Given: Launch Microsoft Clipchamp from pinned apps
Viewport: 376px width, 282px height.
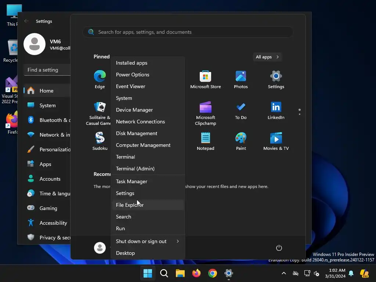Looking at the screenshot, I should [206, 113].
